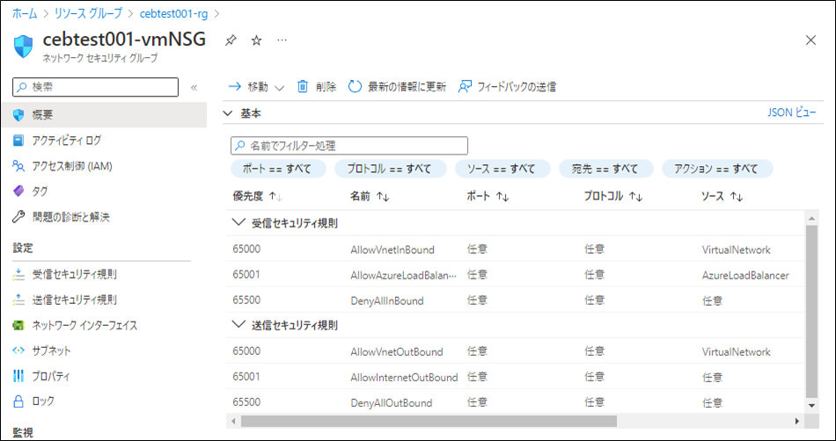The image size is (836, 441).
Task: Sort by 名前 column header
Action: (370, 196)
